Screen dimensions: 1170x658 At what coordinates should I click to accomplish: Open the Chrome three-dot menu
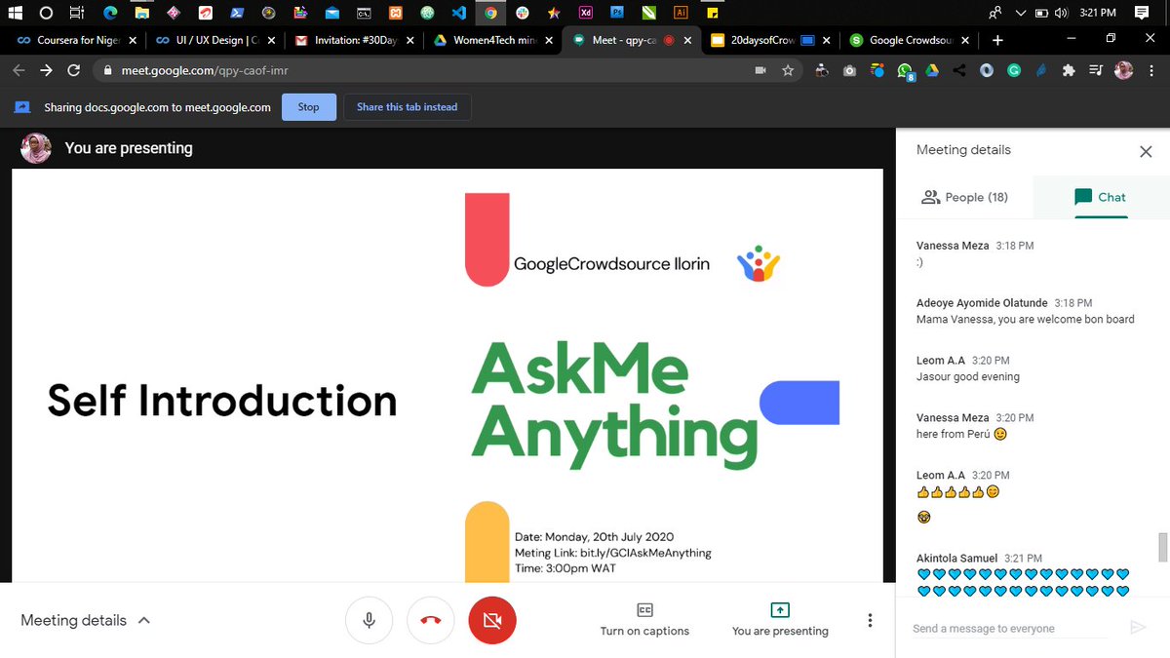pyautogui.click(x=1151, y=71)
